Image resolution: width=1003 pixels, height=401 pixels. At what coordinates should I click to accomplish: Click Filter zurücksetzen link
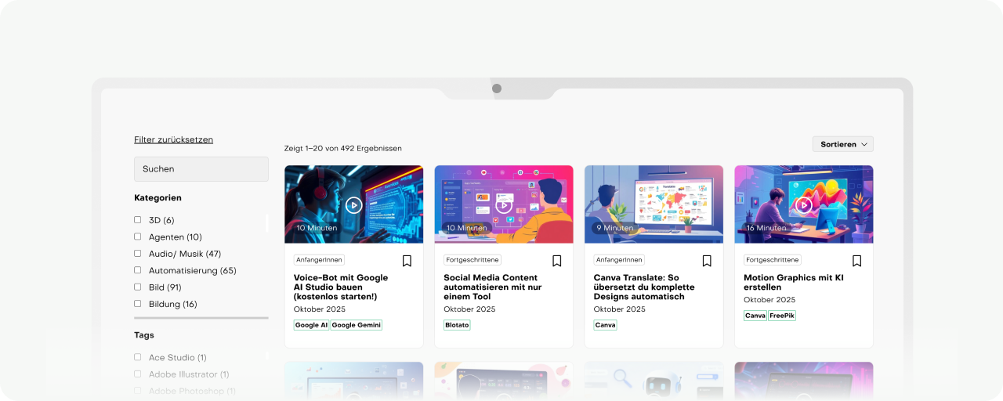coord(173,139)
